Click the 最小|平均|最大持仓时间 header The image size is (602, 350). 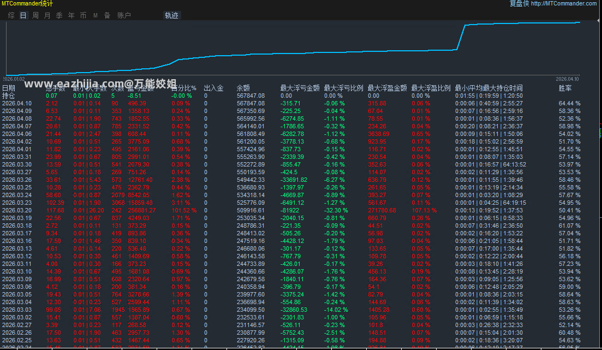(x=488, y=88)
